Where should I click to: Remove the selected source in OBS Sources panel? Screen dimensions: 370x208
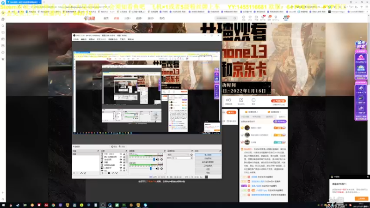click(105, 173)
